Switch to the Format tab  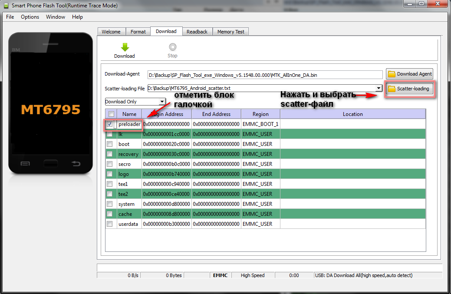pyautogui.click(x=138, y=32)
